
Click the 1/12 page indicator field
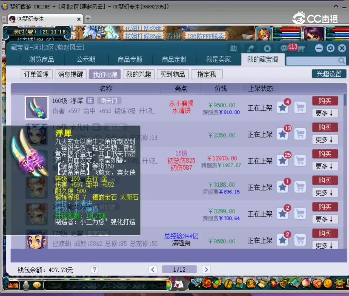(x=179, y=269)
